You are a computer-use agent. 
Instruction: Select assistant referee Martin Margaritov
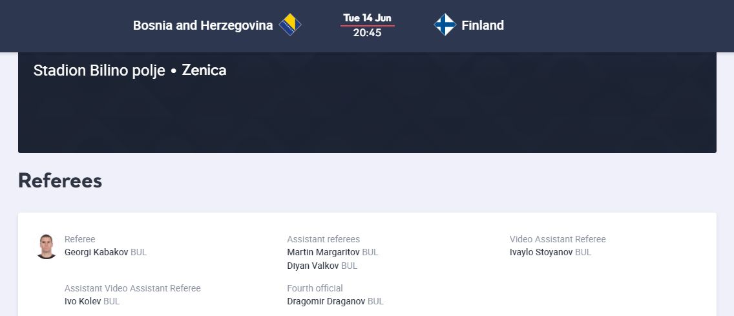click(x=323, y=252)
